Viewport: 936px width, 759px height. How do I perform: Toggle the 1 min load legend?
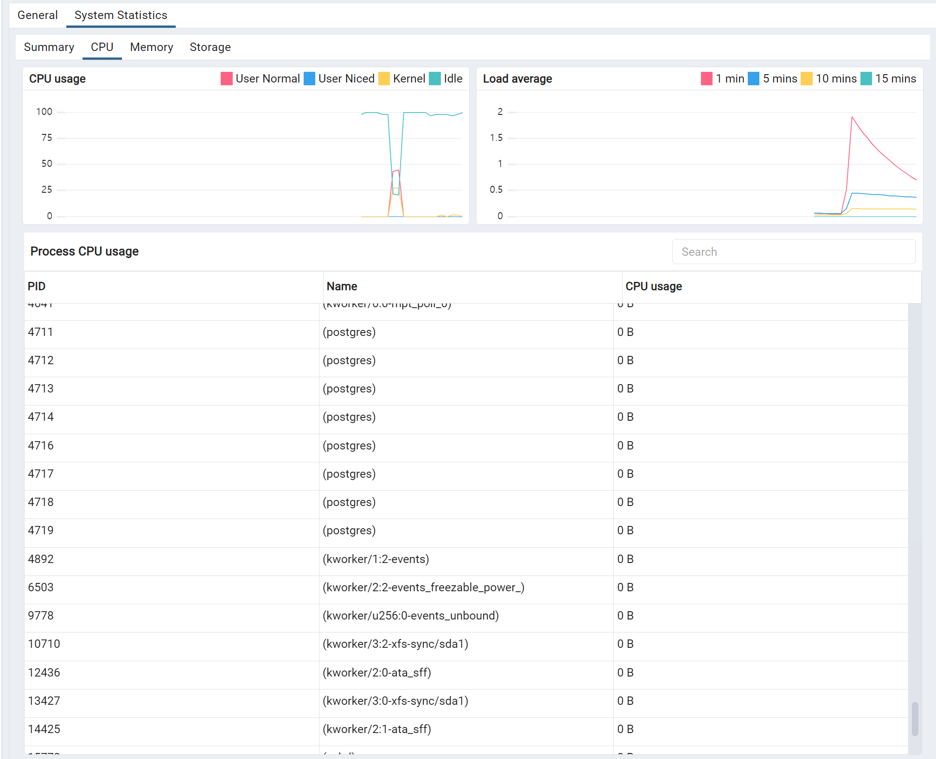707,79
